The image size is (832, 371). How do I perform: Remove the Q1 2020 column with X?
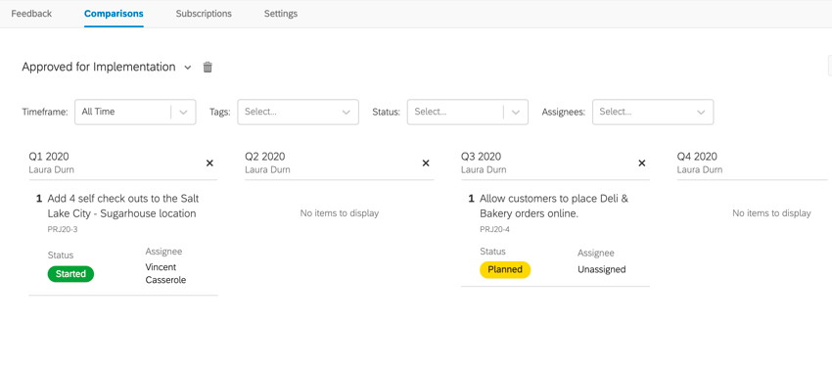(x=209, y=162)
